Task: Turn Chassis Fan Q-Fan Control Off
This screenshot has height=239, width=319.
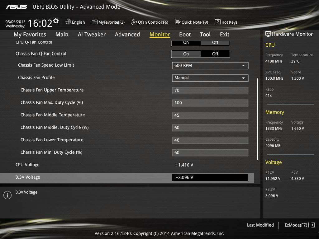Action: 215,54
